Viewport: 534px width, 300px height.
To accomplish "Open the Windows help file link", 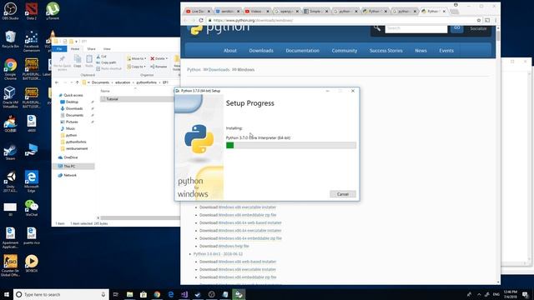I will pyautogui.click(x=234, y=246).
